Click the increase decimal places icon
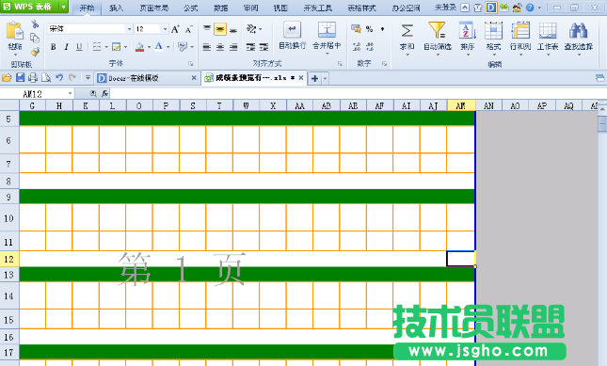Viewport: 607px width, 366px height. point(357,47)
